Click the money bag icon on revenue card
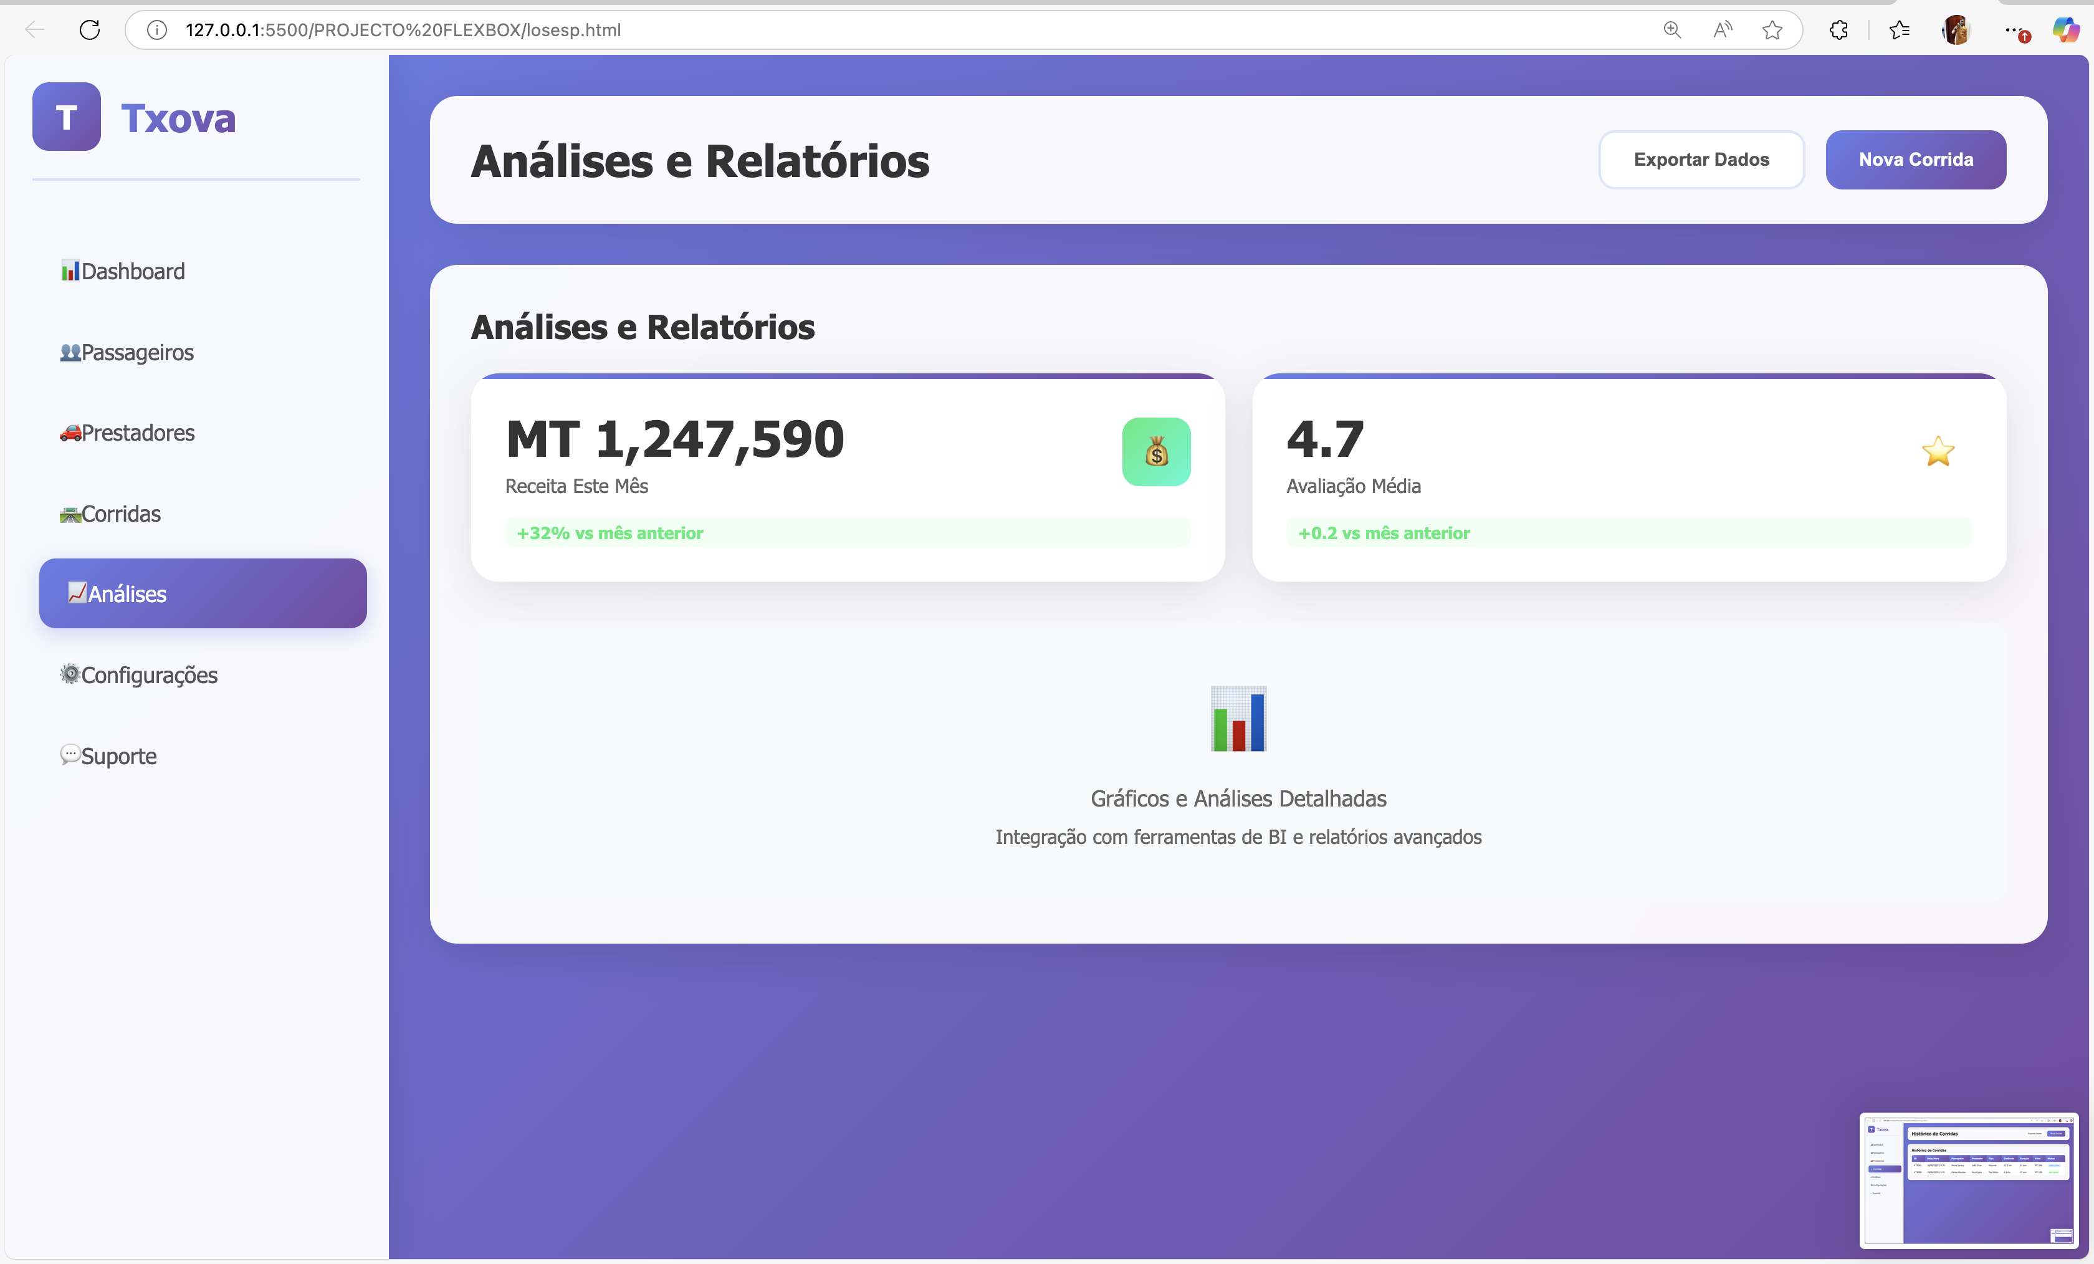2094x1264 pixels. (x=1156, y=451)
